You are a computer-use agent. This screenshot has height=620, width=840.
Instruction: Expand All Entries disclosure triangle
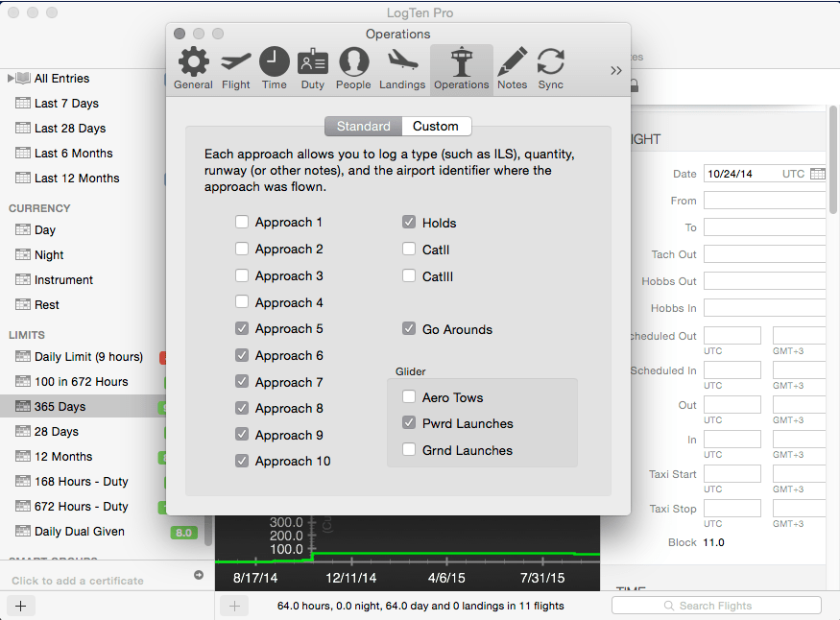pos(11,78)
